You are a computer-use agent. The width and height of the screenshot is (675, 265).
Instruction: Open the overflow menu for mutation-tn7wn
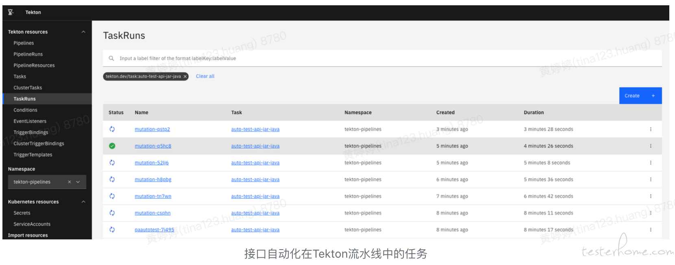[x=651, y=196]
